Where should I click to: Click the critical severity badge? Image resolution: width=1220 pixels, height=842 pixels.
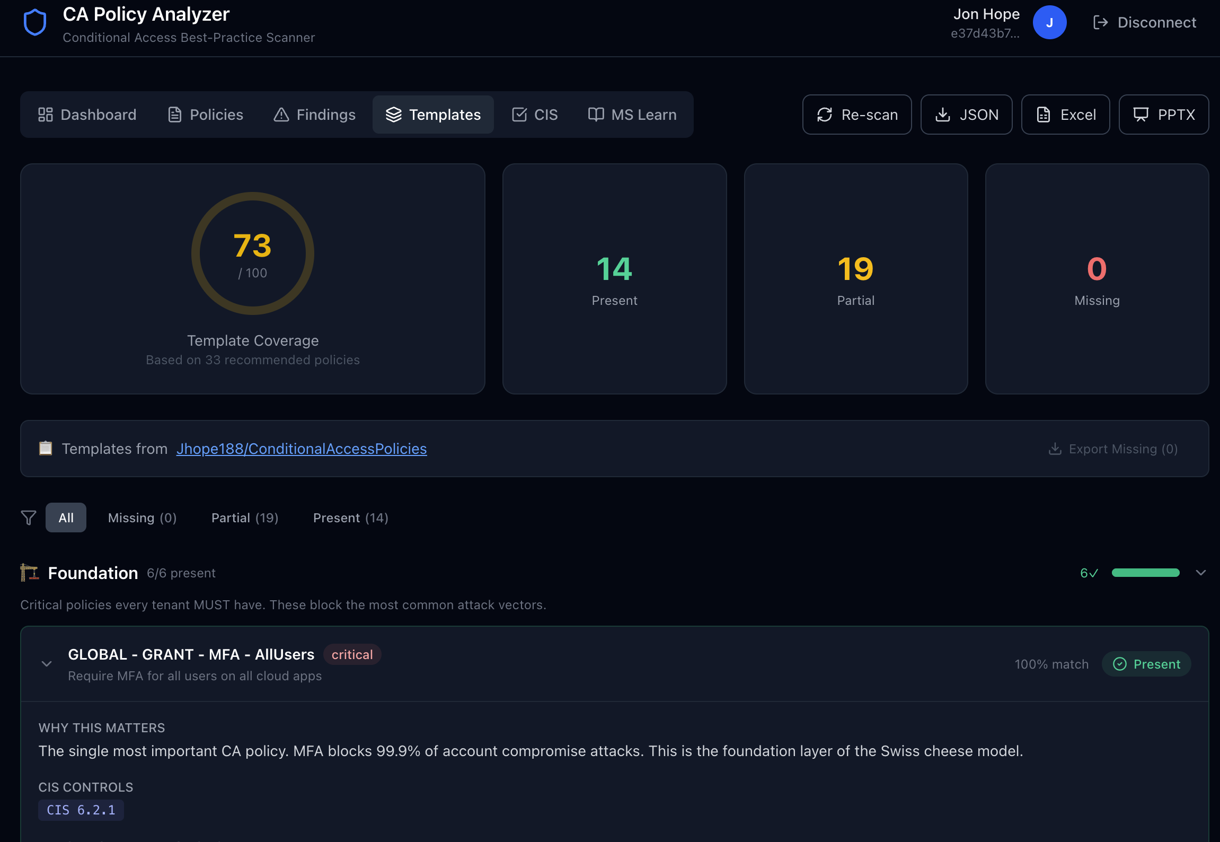[x=352, y=654]
